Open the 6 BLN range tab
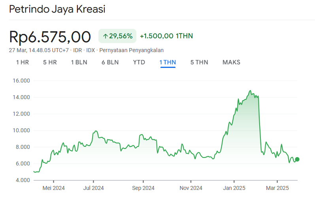Viewport: 315px width, 199px height. 110,62
